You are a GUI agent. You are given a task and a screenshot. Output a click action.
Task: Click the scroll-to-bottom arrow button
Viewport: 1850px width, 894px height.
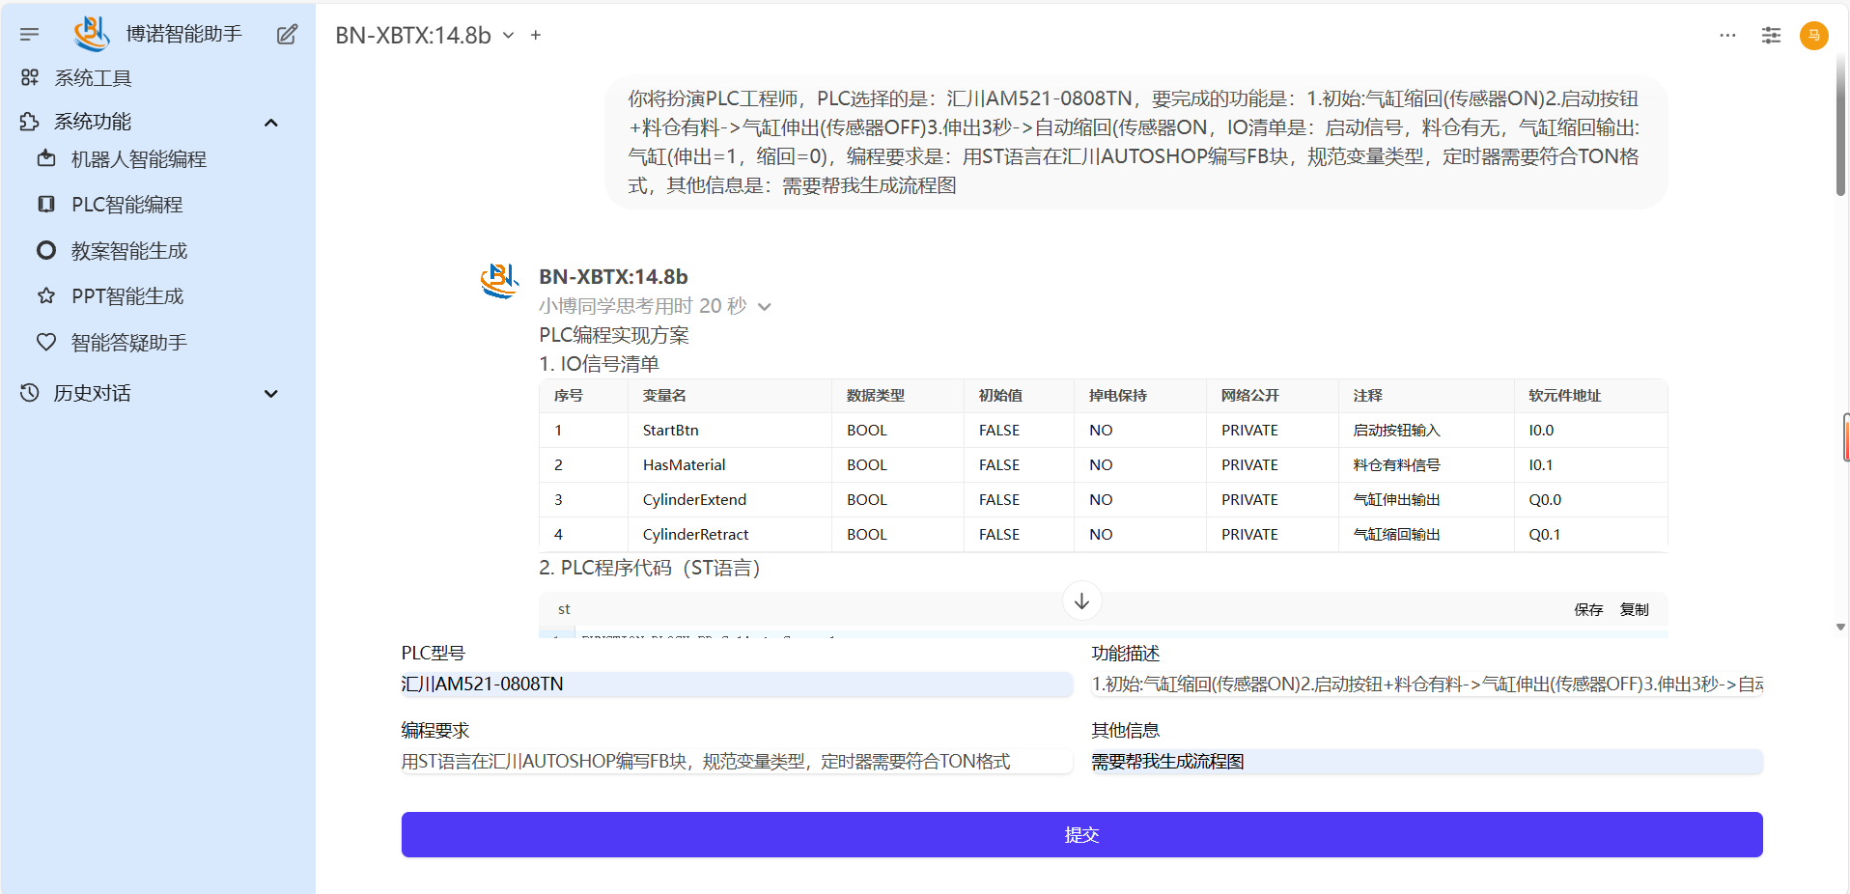[1081, 601]
